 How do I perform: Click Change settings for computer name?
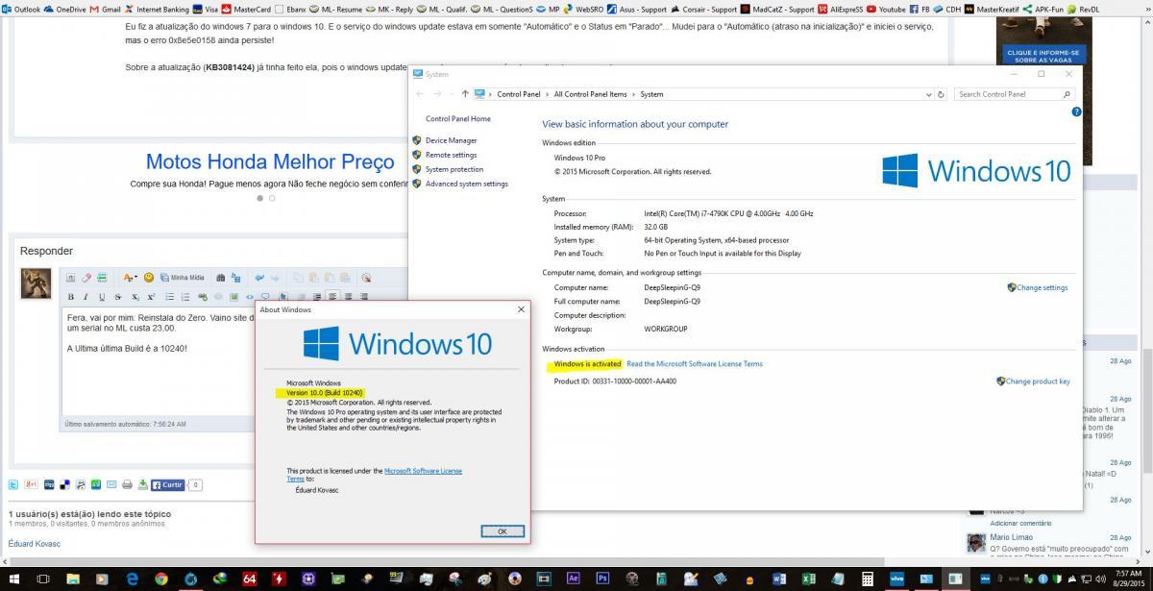[x=1042, y=287]
